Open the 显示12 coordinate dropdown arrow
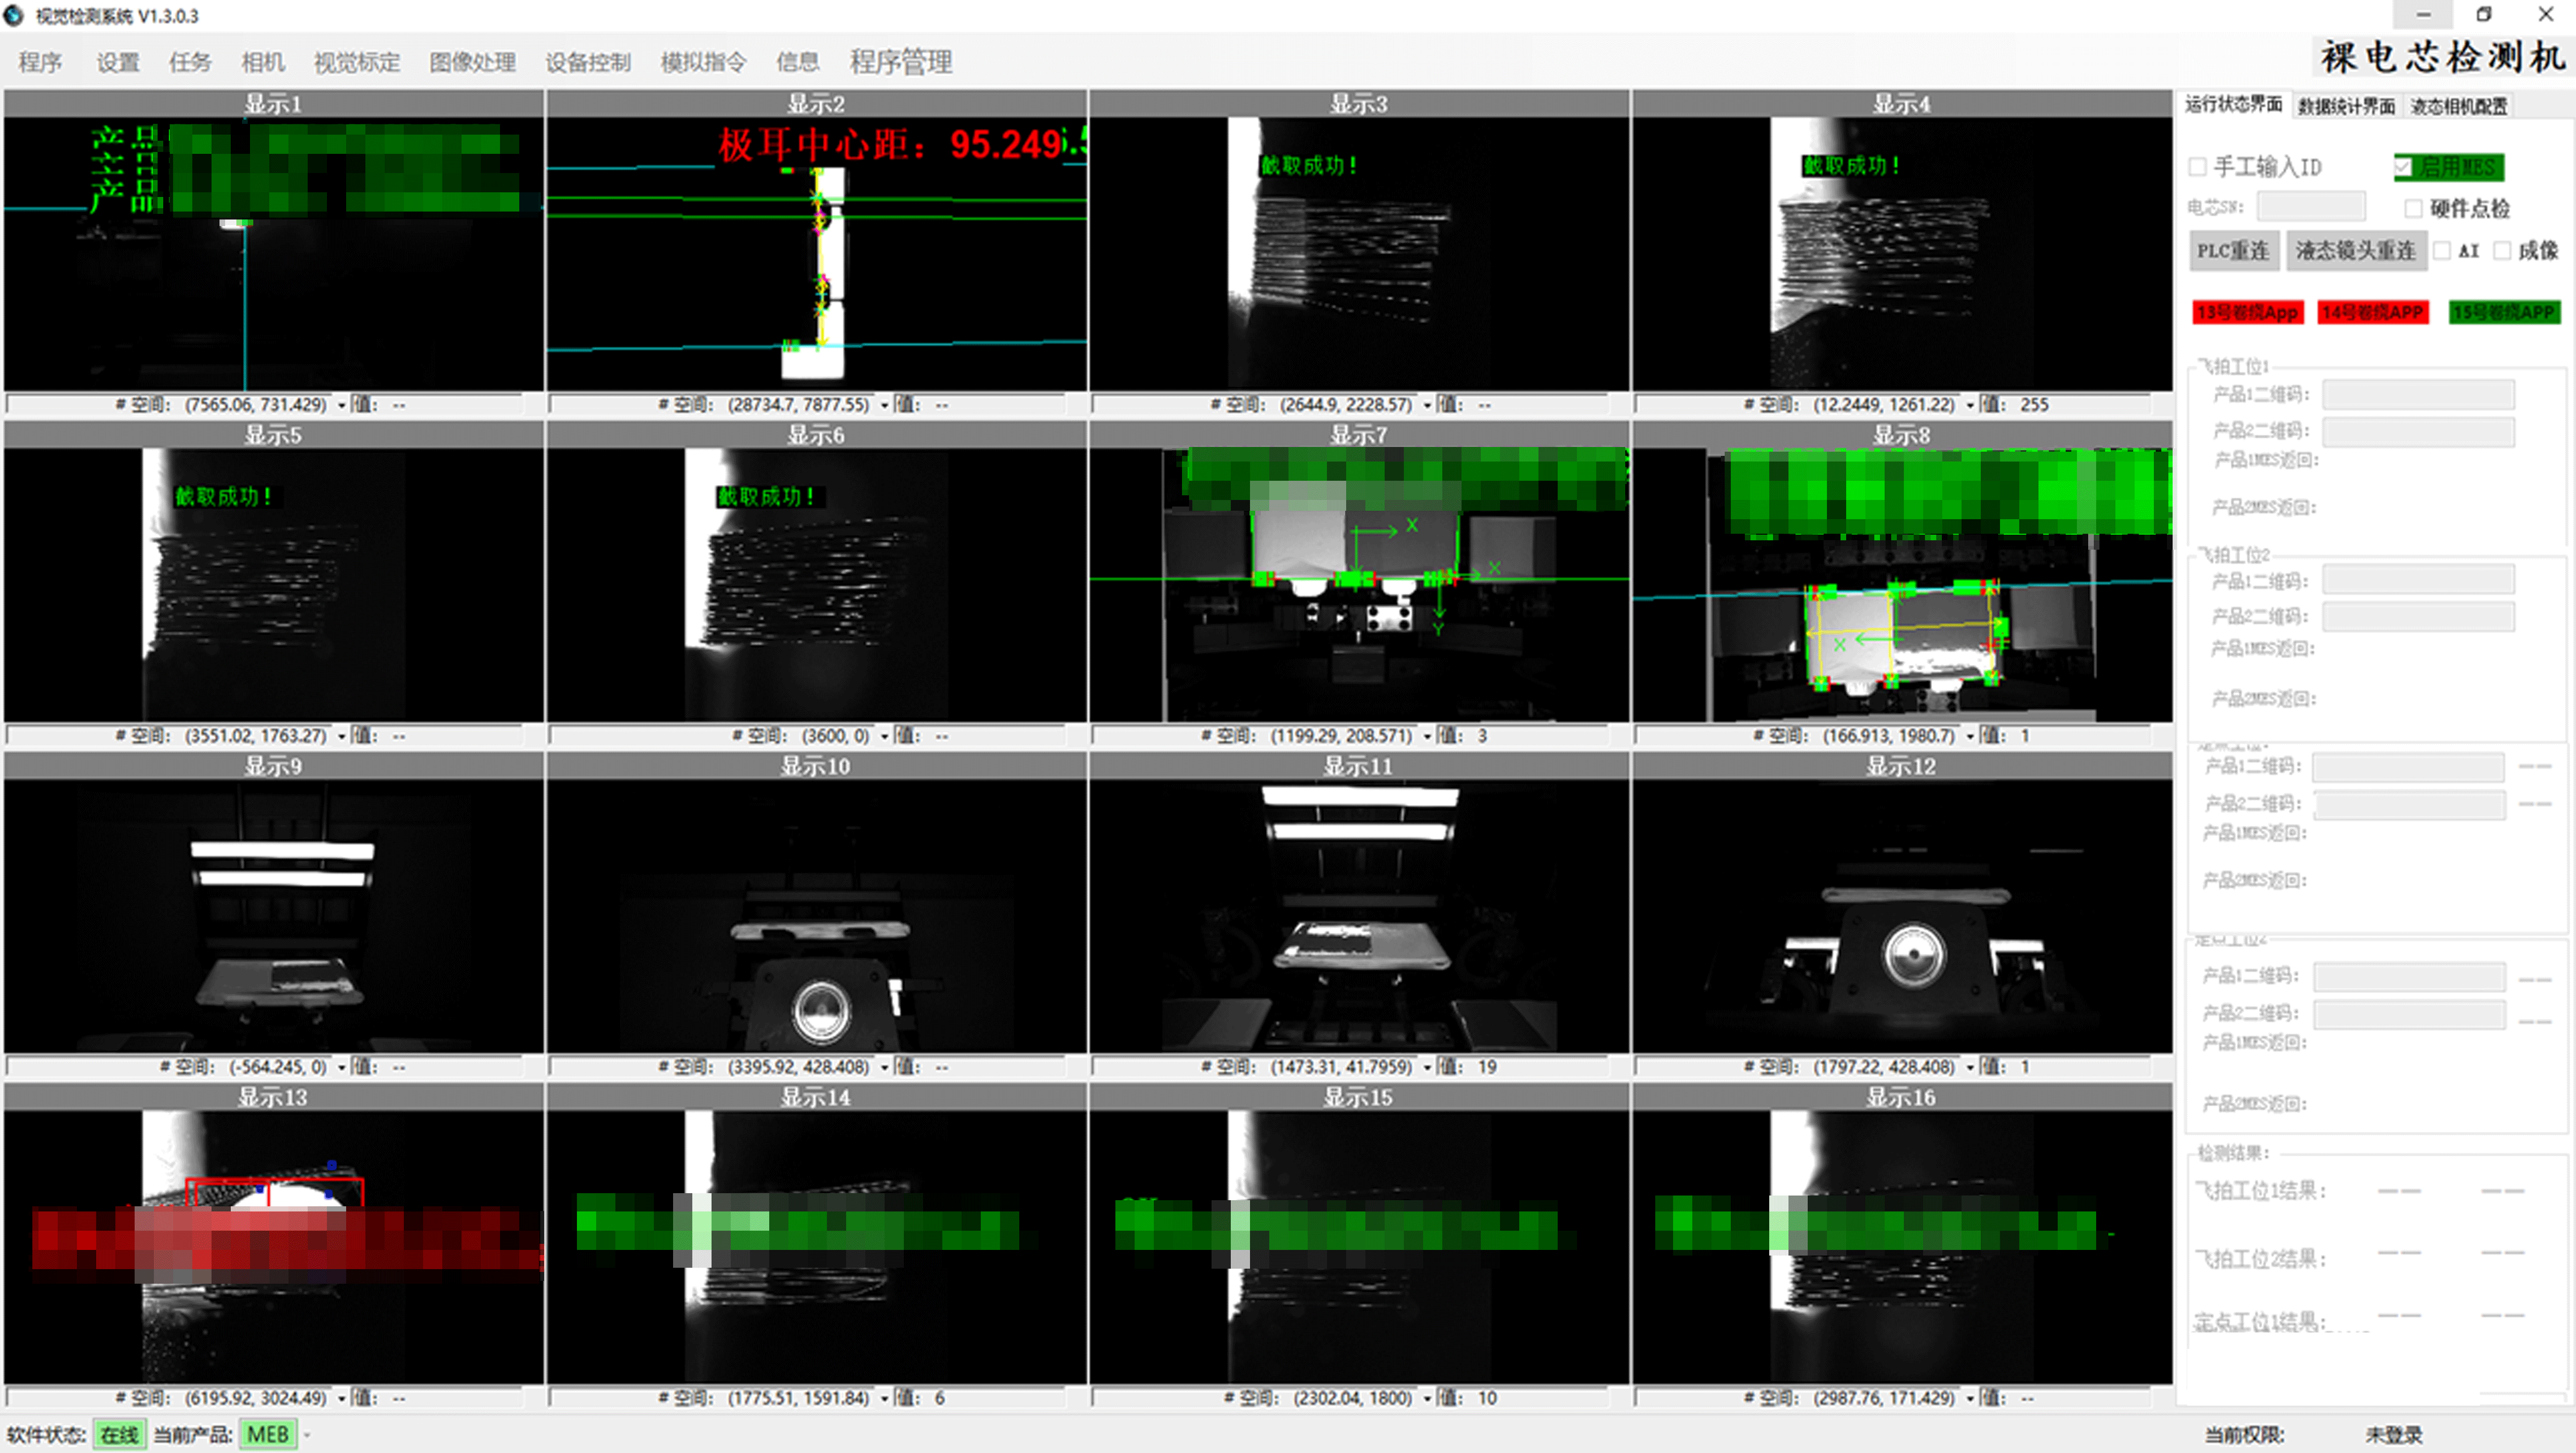2576x1453 pixels. click(1971, 1067)
